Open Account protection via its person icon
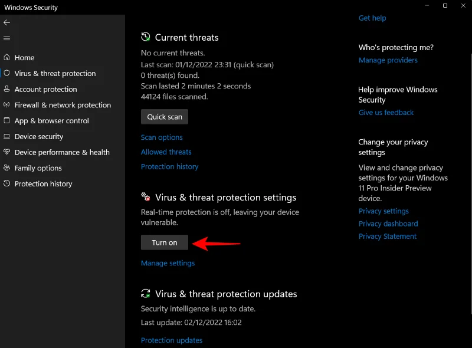472x348 pixels. click(x=8, y=89)
